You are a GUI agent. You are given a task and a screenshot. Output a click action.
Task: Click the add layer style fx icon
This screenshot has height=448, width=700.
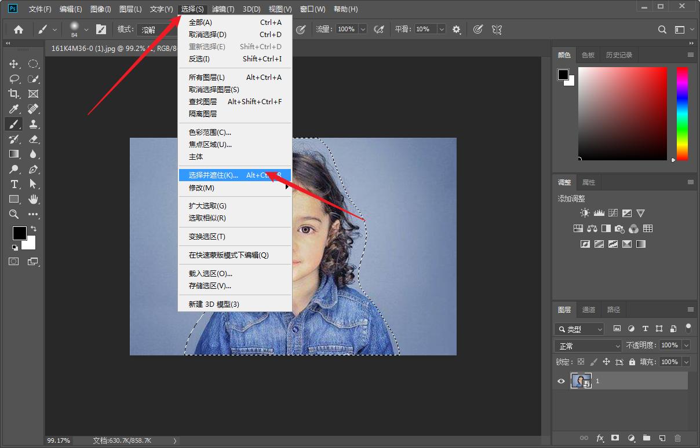pos(600,438)
